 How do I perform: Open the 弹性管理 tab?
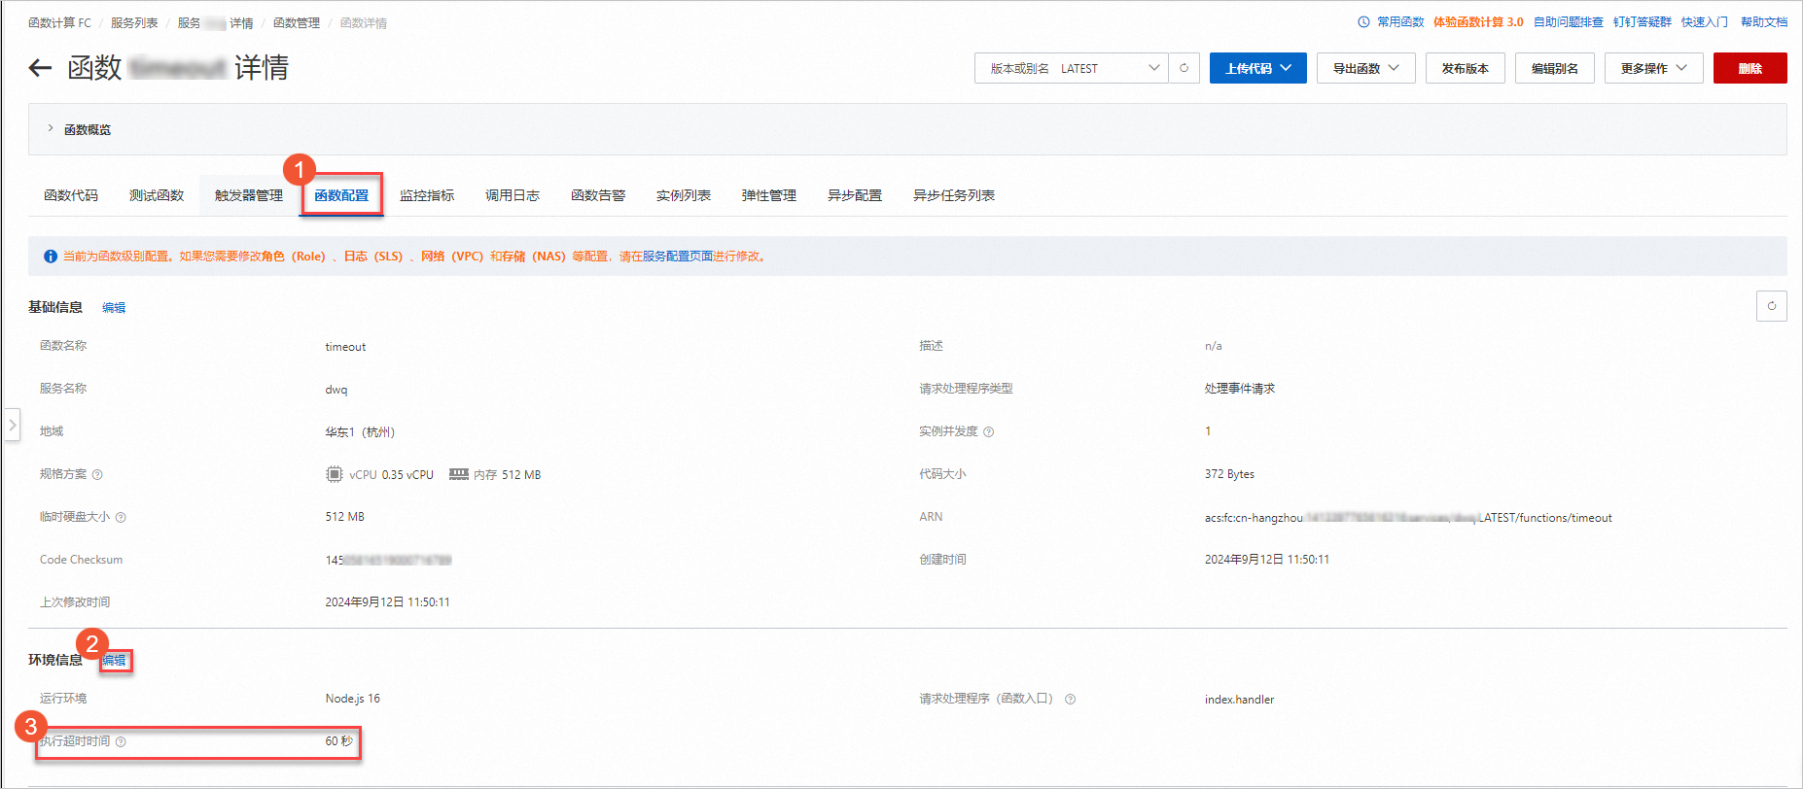click(769, 195)
